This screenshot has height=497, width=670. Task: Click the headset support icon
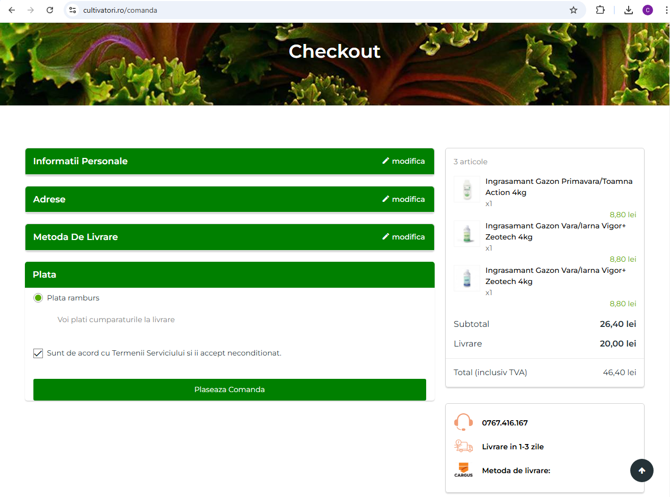463,422
